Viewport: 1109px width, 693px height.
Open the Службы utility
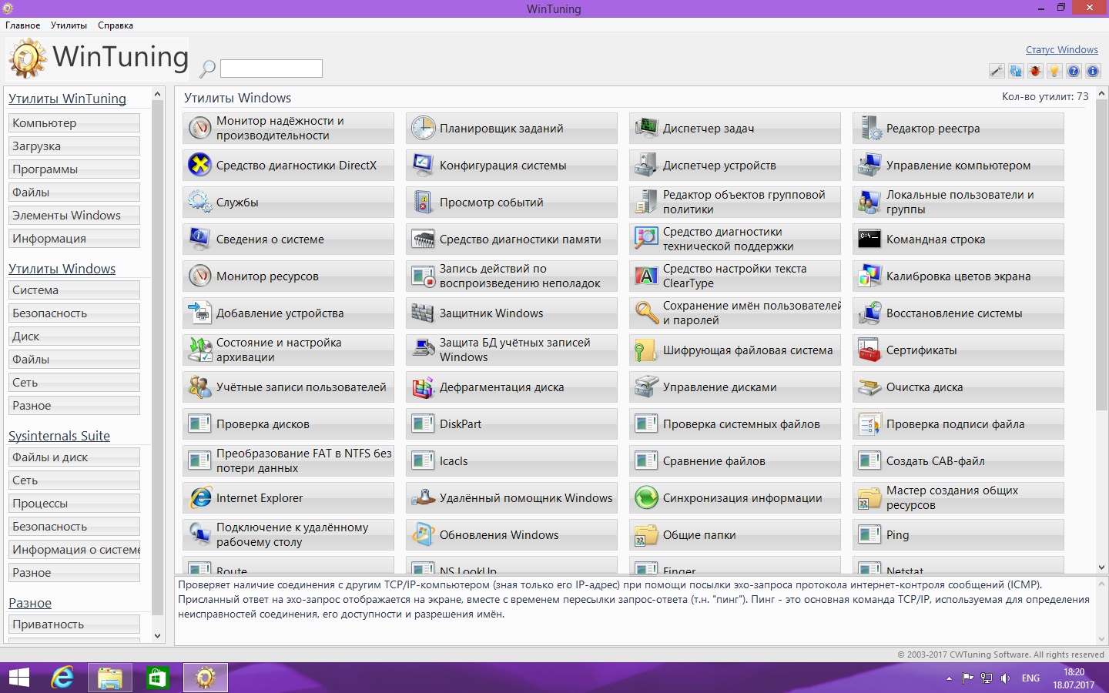coord(288,202)
